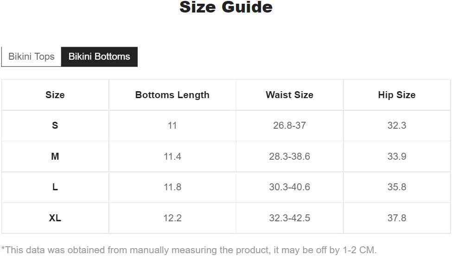This screenshot has height=256, width=452.
Task: Select the XL size row label
Action: click(55, 218)
